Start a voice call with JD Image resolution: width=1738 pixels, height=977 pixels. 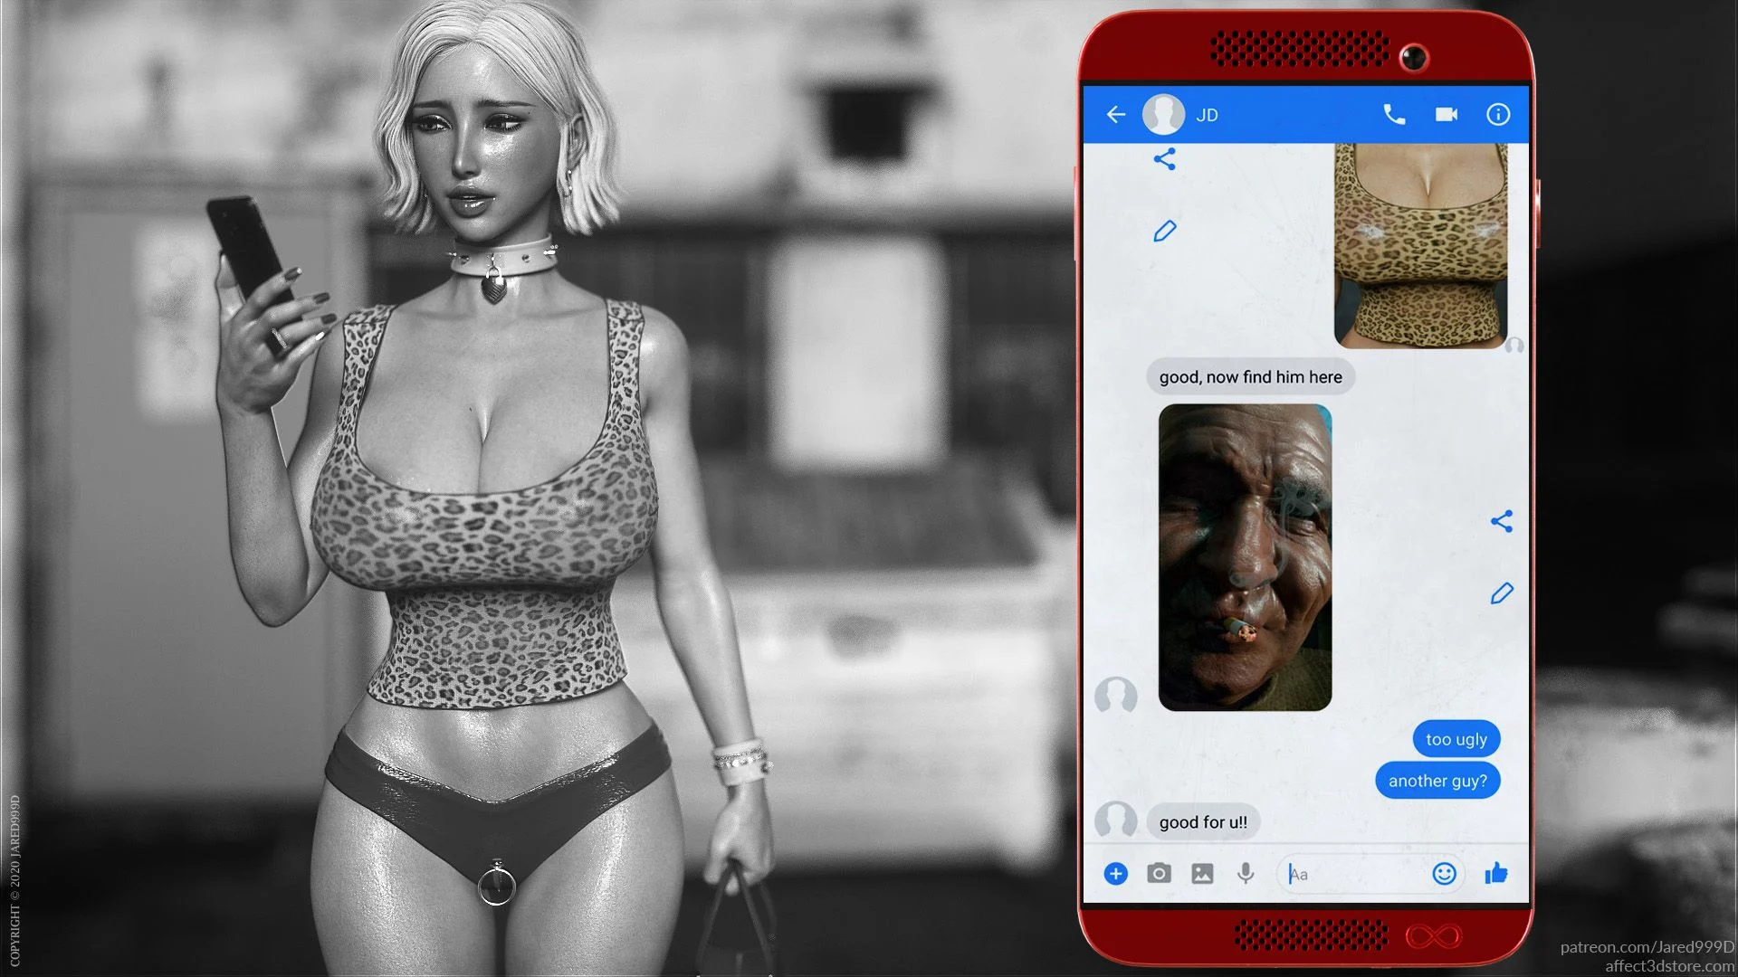(x=1394, y=115)
